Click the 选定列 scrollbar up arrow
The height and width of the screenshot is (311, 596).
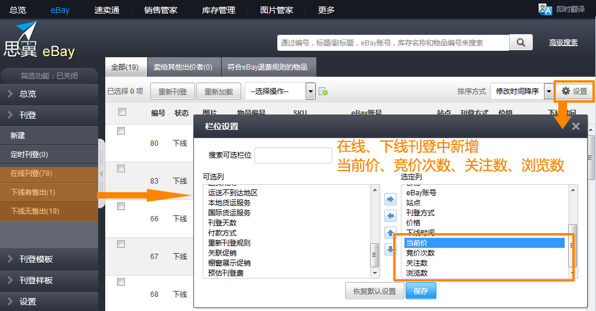coord(573,189)
